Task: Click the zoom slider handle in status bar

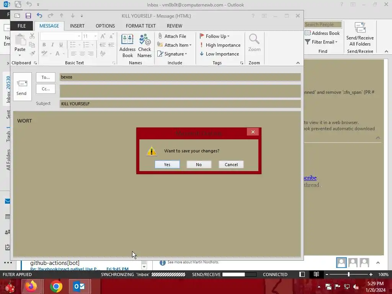Action: click(x=349, y=274)
